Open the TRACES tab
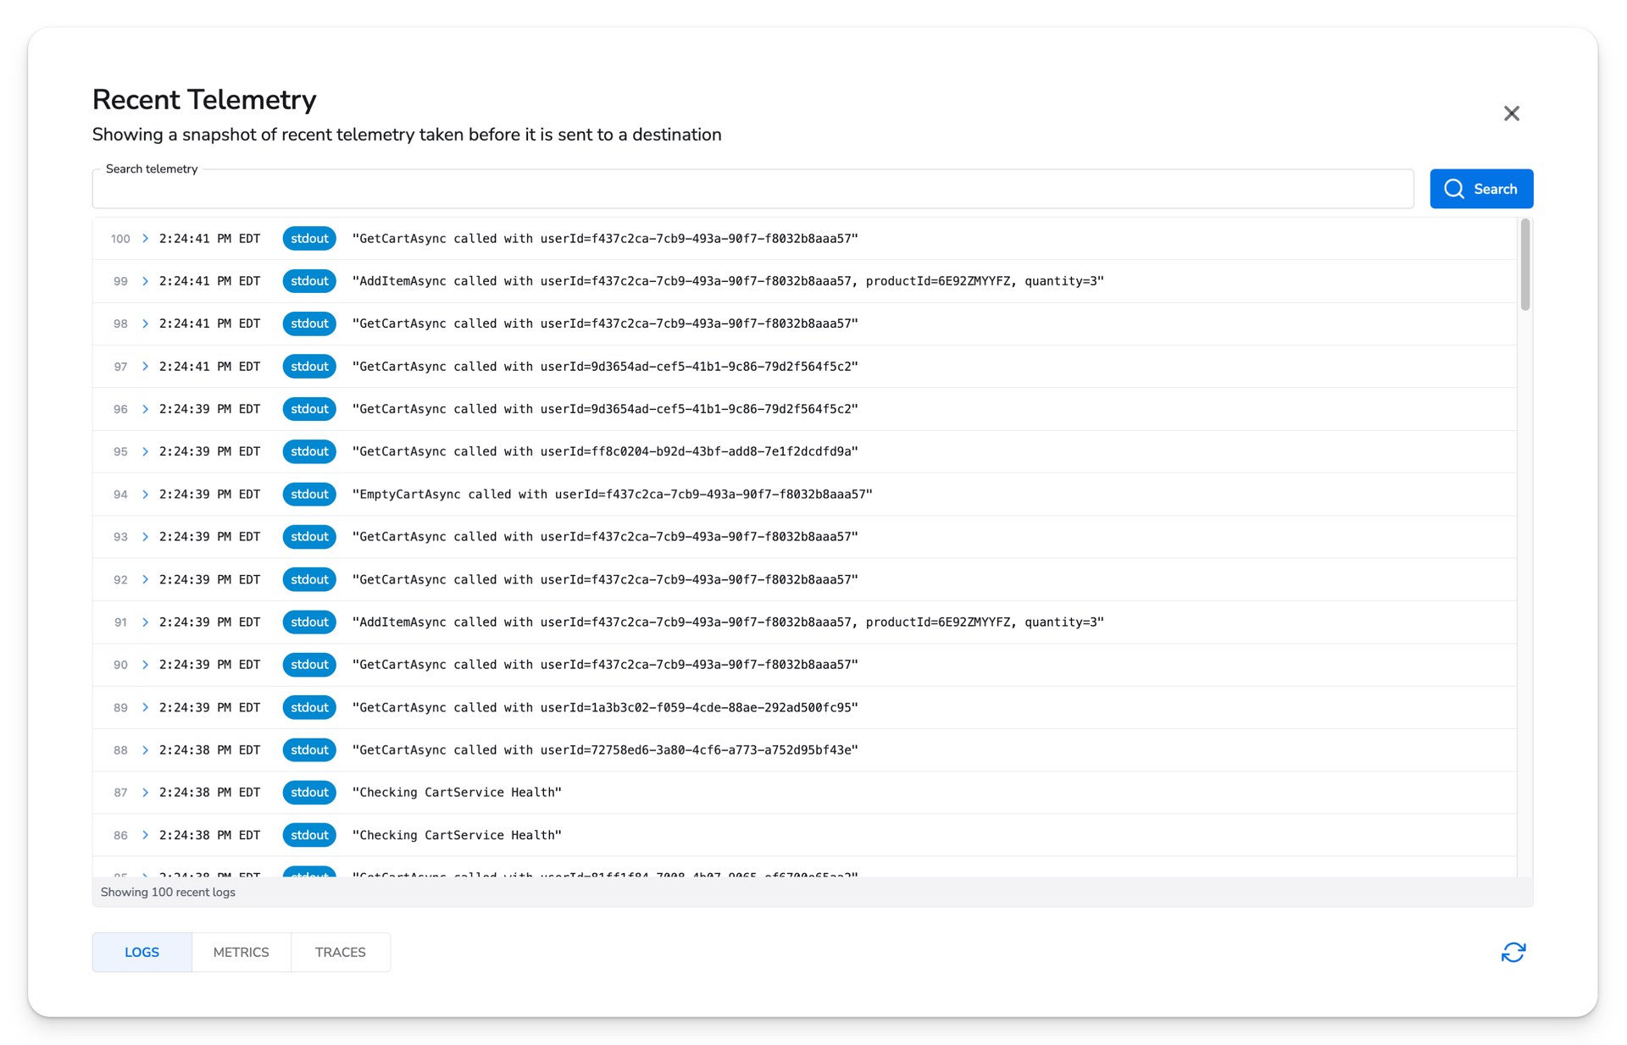 click(x=340, y=953)
